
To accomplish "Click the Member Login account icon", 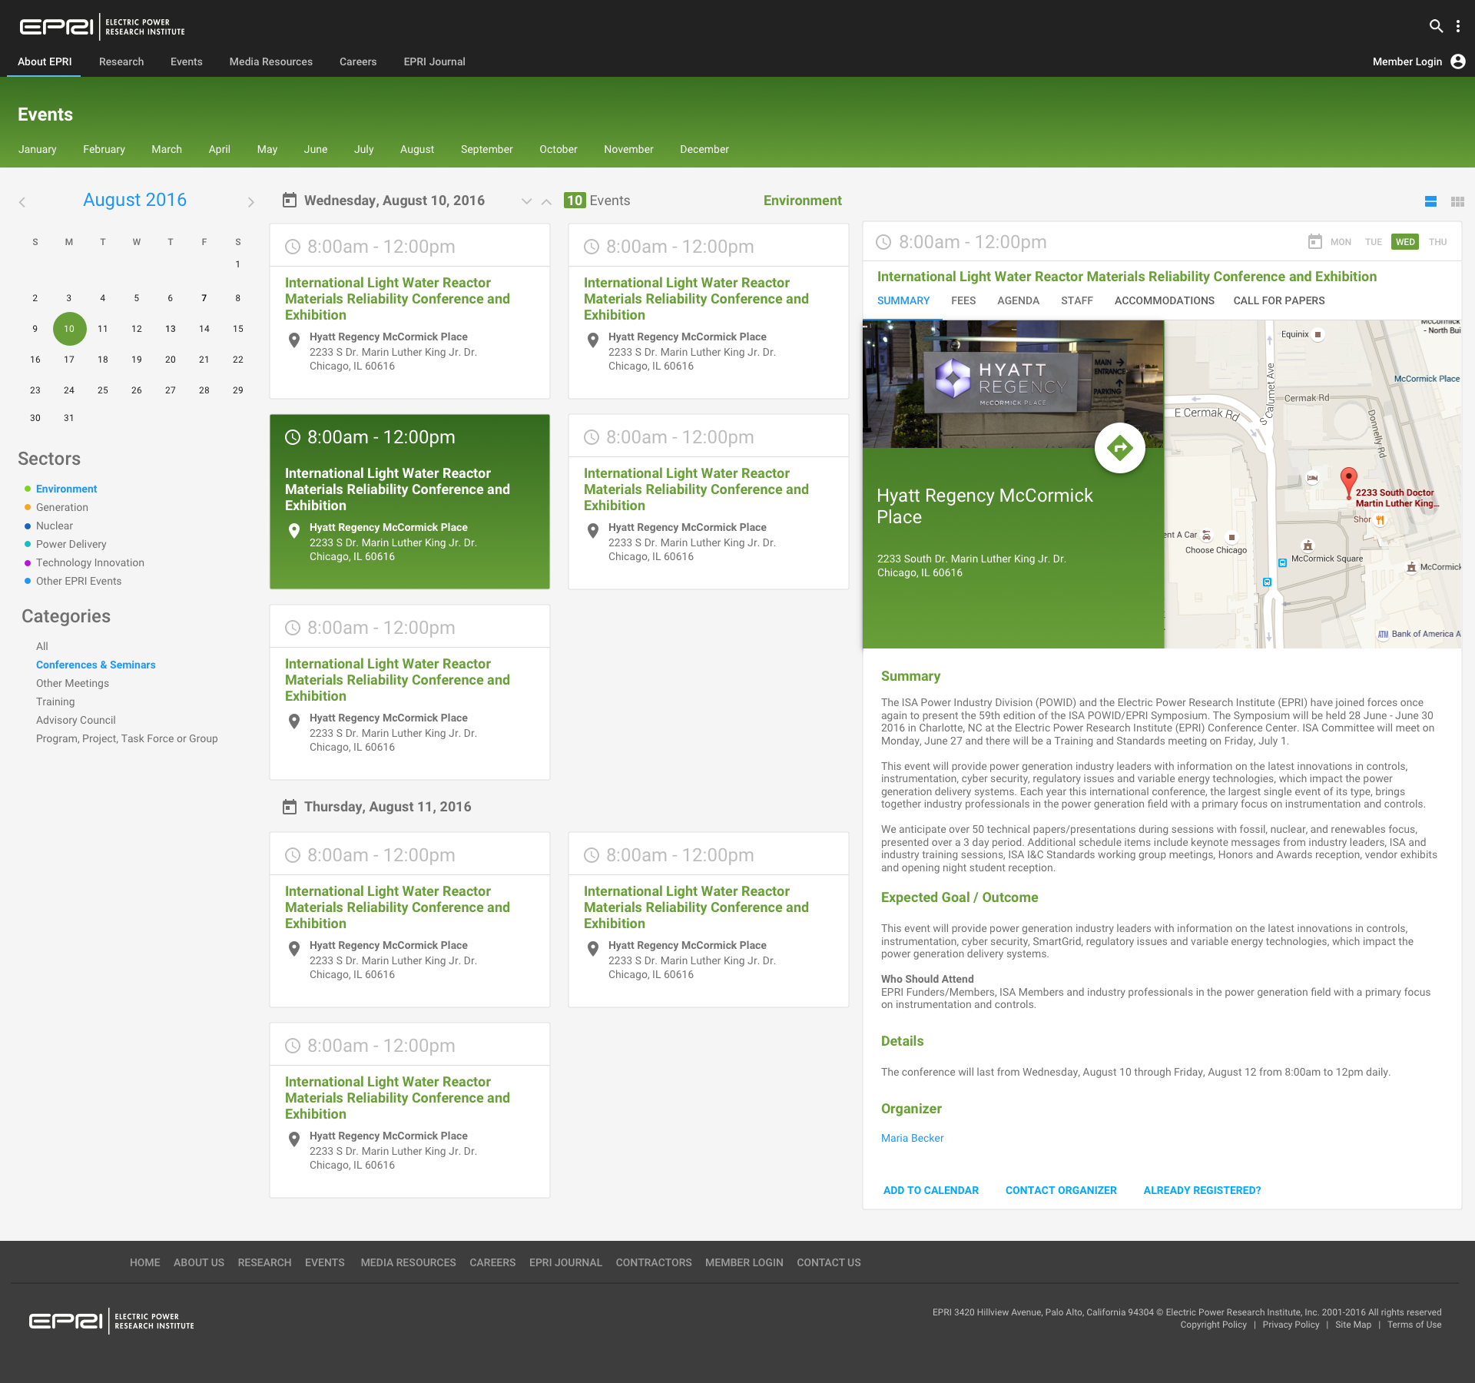I will 1458,61.
